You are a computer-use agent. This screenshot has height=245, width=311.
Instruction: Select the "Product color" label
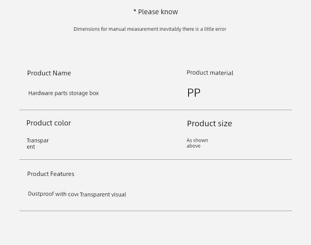pos(48,123)
